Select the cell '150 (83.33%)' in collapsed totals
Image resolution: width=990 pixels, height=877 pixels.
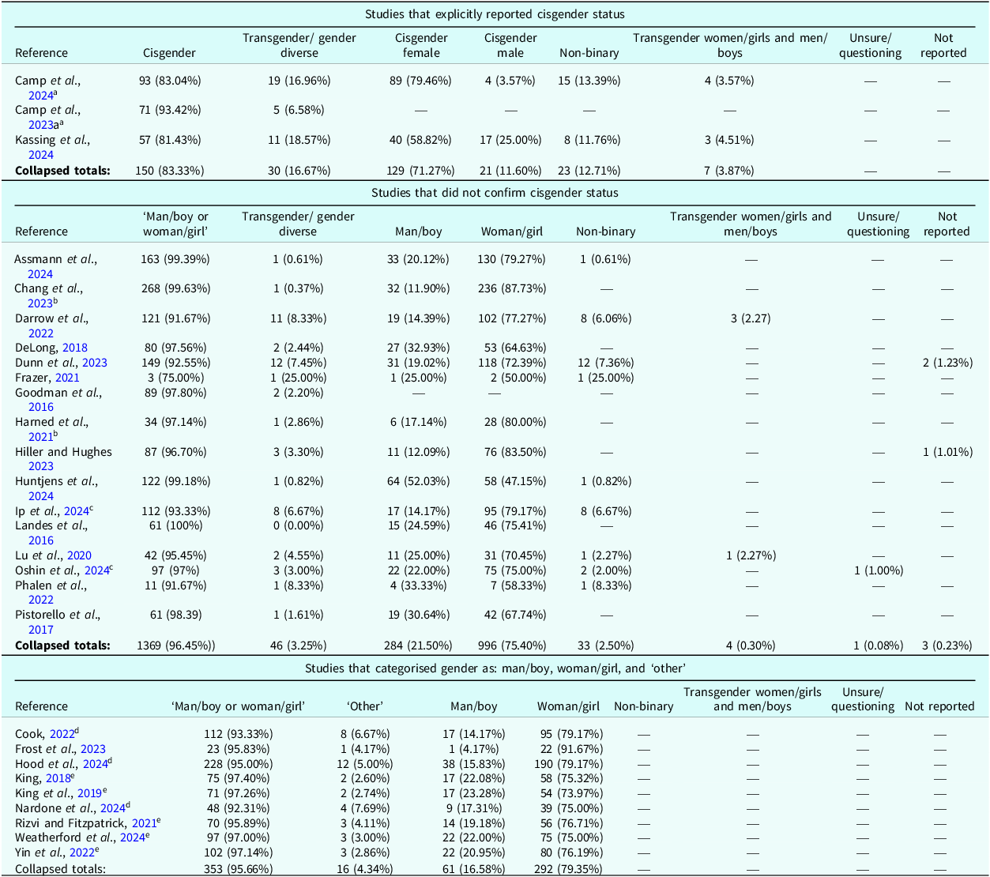pos(169,170)
